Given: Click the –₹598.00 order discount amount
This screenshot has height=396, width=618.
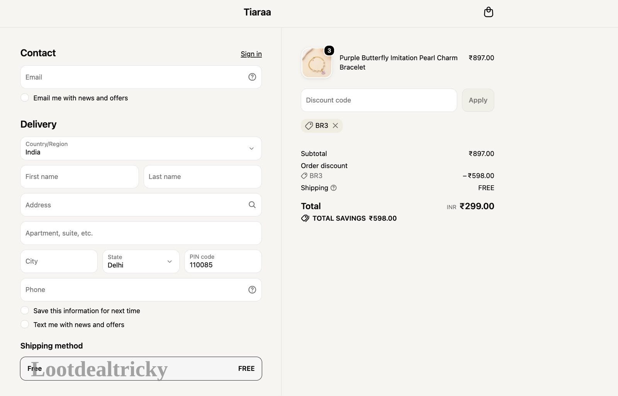Looking at the screenshot, I should (479, 176).
